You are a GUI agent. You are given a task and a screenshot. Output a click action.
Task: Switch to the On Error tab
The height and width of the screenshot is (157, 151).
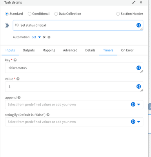pos(127,50)
